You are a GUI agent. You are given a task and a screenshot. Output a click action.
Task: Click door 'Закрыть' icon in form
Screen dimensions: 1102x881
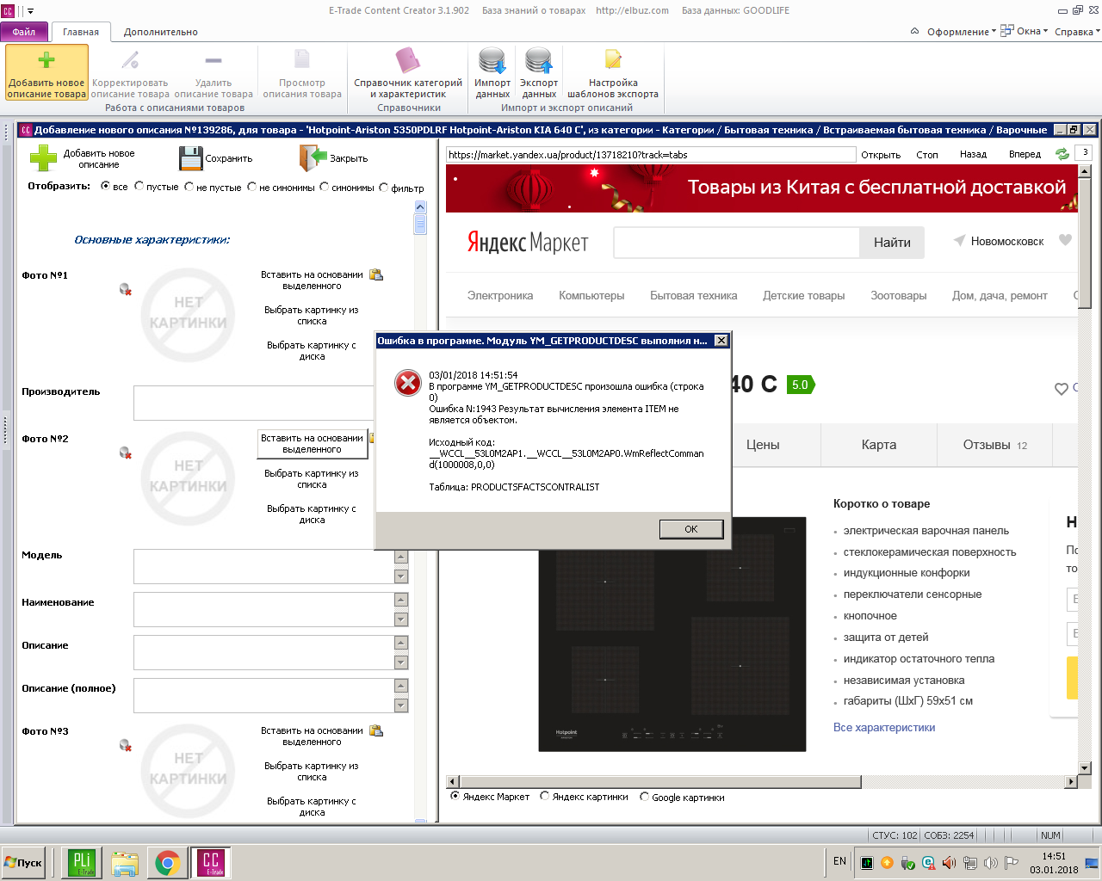click(313, 158)
